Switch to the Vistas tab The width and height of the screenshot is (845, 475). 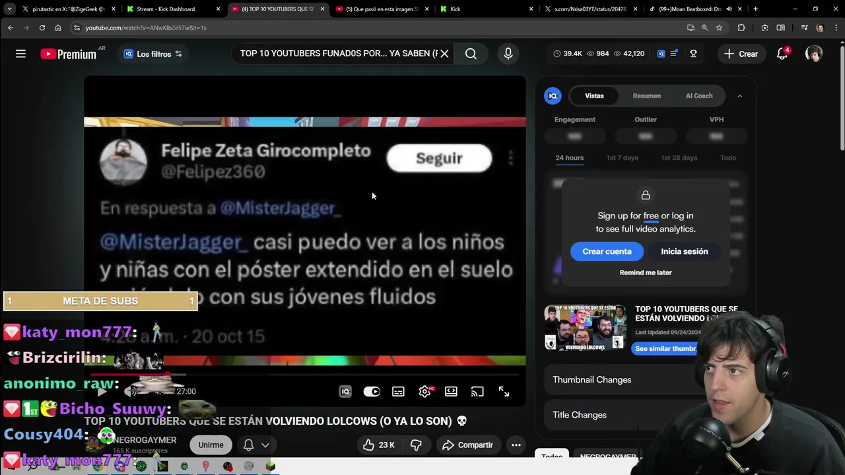[x=594, y=96]
